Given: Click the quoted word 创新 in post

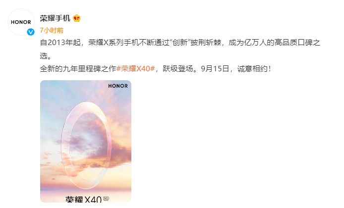Looking at the screenshot, I should click(180, 42).
